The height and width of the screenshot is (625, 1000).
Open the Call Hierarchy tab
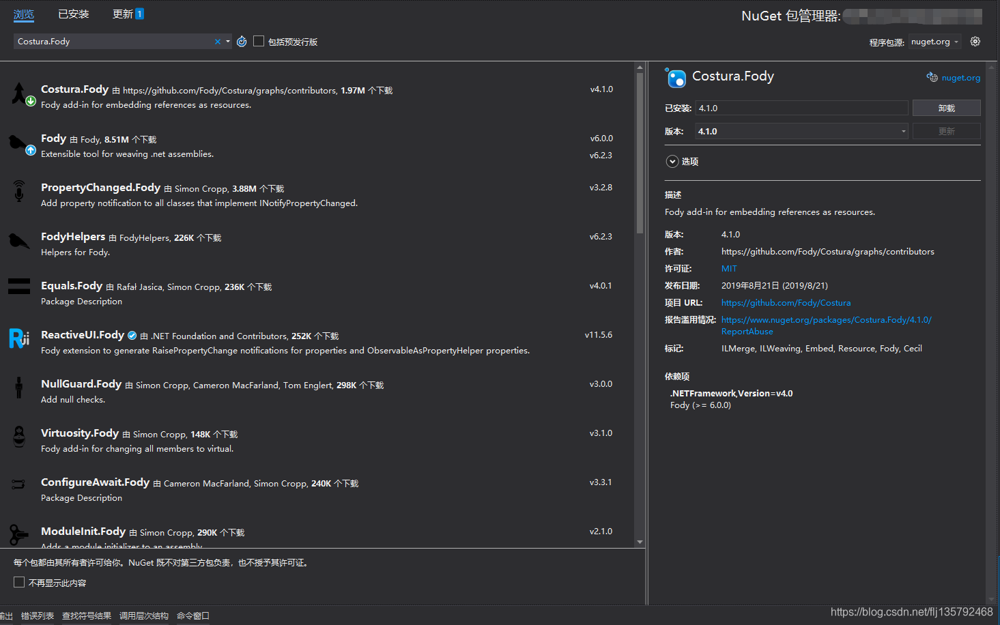(x=144, y=615)
